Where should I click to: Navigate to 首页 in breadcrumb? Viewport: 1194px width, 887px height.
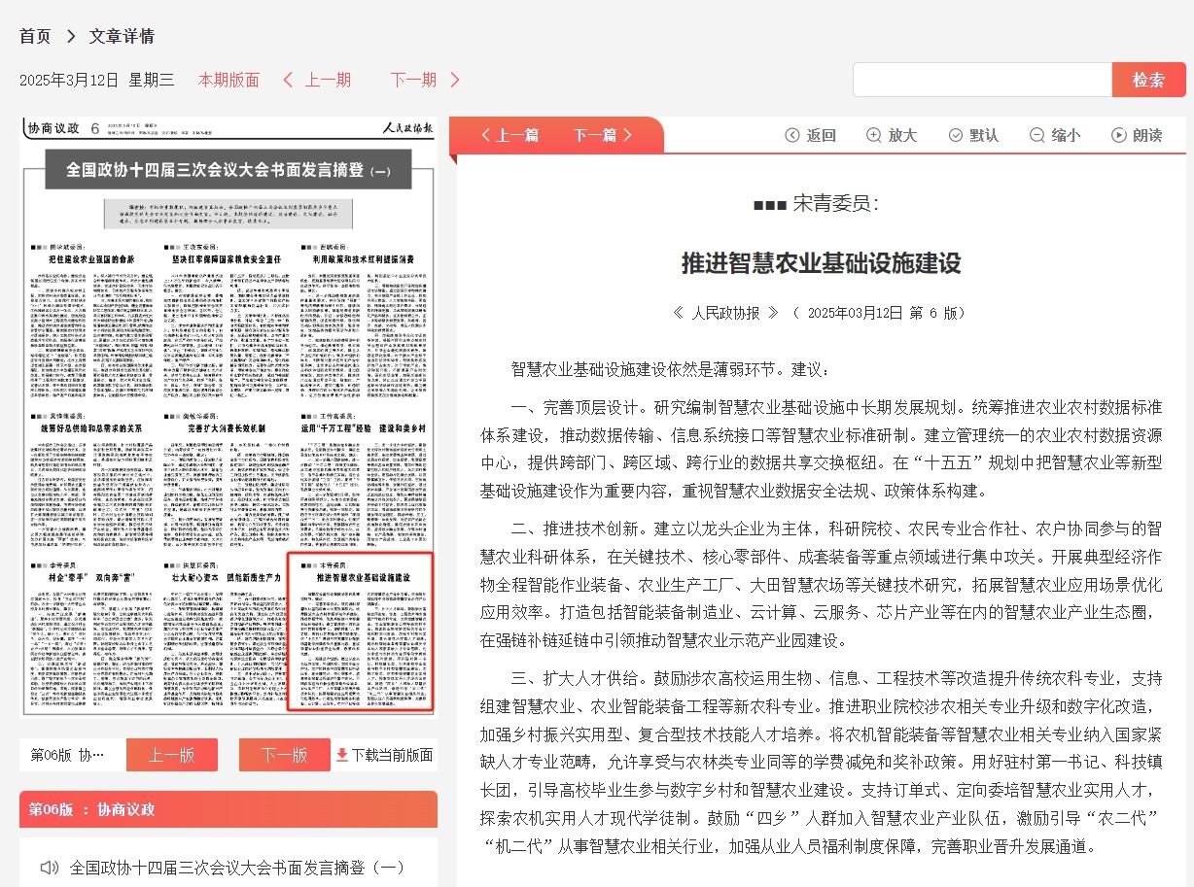(x=35, y=36)
